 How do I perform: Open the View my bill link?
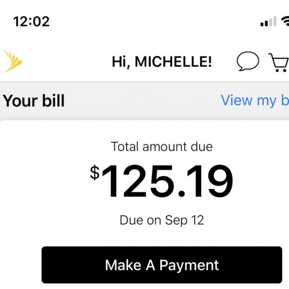(x=255, y=100)
